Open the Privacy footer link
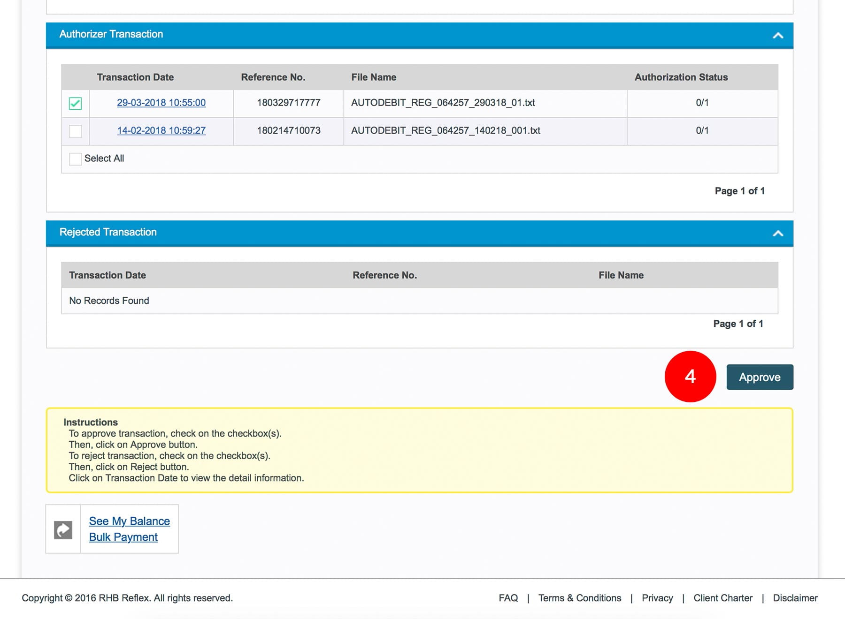The image size is (845, 619). click(x=657, y=598)
